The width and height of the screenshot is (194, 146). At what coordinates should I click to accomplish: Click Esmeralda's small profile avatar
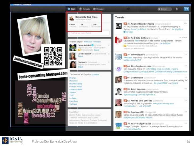point(72,18)
